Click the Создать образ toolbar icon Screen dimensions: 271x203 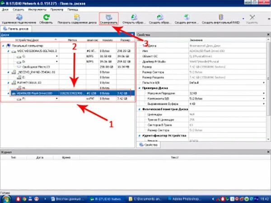point(160,17)
